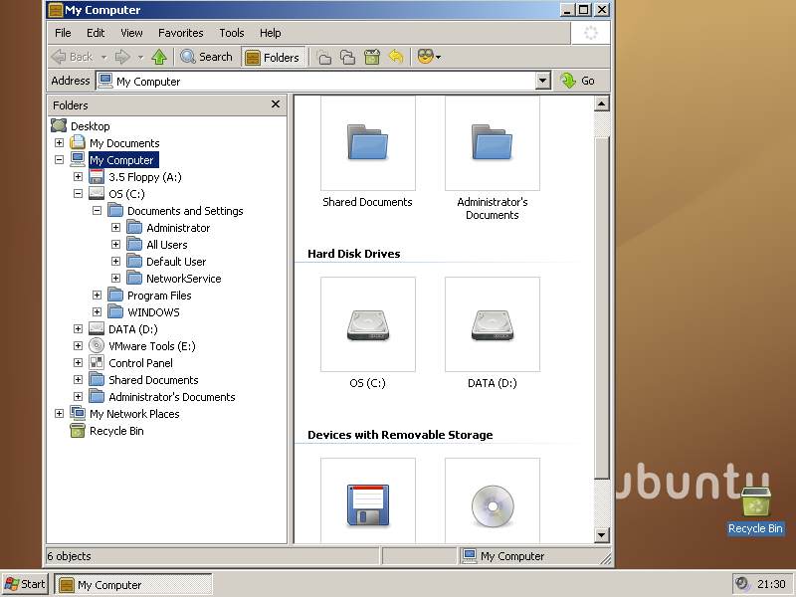The width and height of the screenshot is (796, 597).
Task: Expand My Documents in folder tree
Action: tap(59, 142)
